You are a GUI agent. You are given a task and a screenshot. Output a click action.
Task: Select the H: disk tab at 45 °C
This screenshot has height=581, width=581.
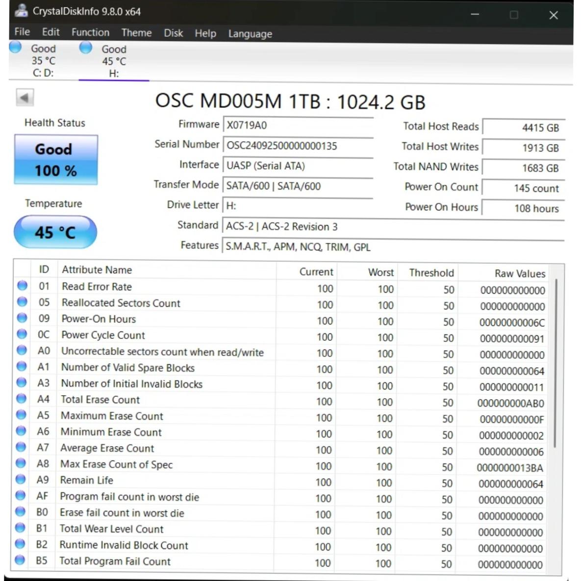coord(114,61)
